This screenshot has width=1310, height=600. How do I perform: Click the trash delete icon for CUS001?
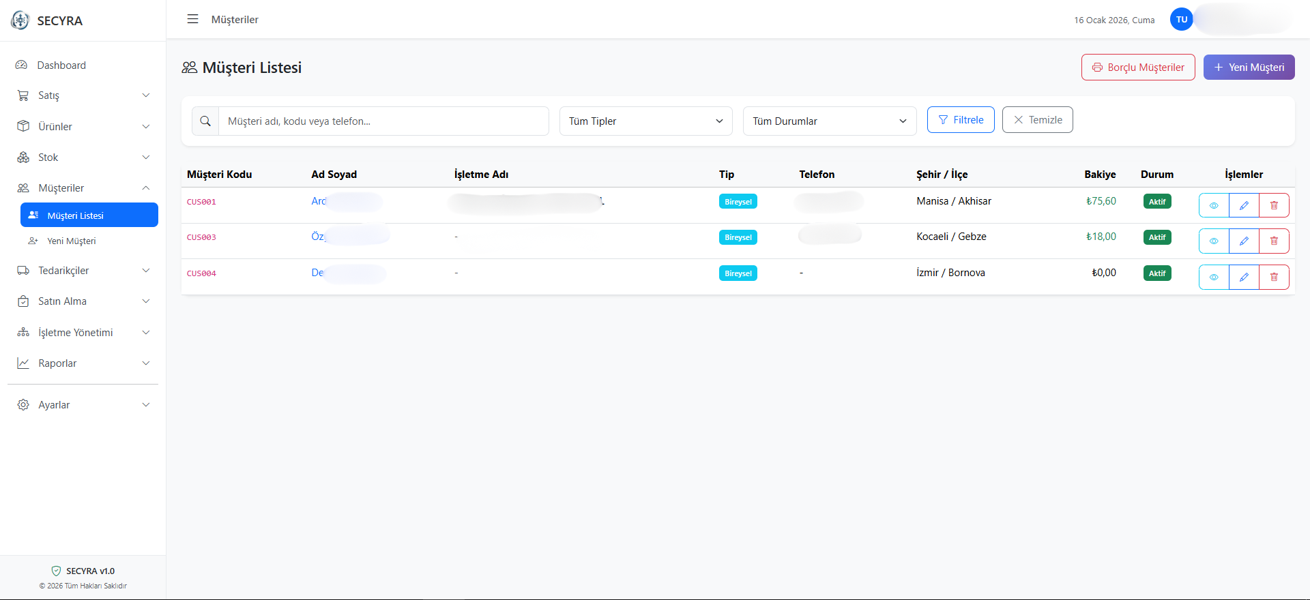tap(1274, 205)
